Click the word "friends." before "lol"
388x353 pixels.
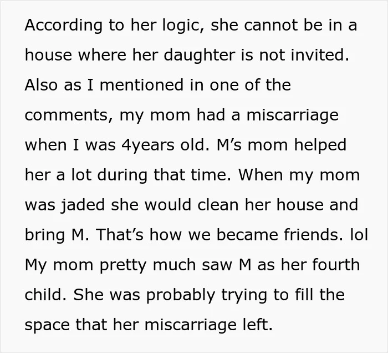coord(314,235)
